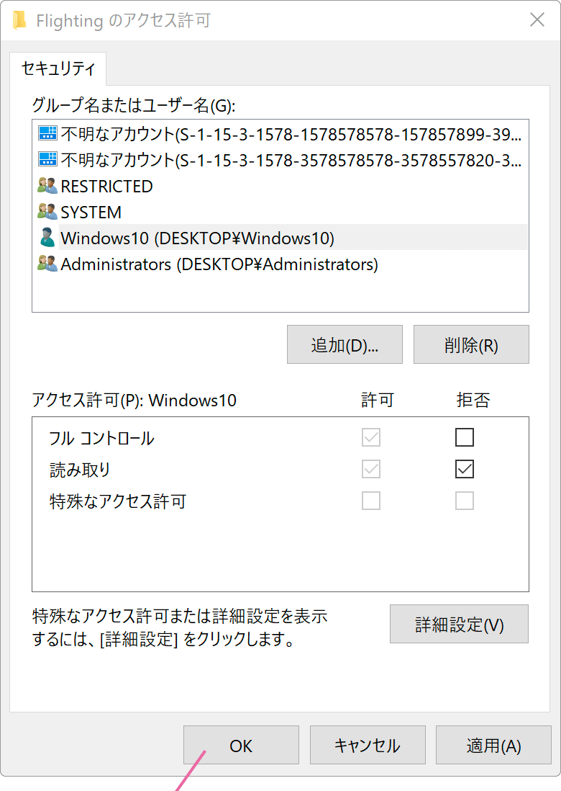Toggle deny checkbox for フル コントロール
The height and width of the screenshot is (791, 561).
tap(465, 437)
